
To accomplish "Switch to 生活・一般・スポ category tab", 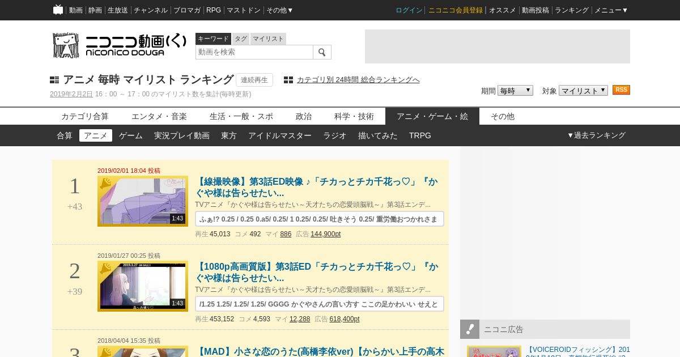I will tap(241, 116).
